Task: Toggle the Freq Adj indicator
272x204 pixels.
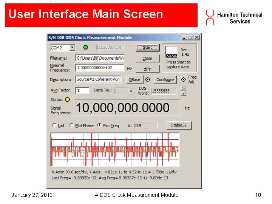Action: pos(183,80)
